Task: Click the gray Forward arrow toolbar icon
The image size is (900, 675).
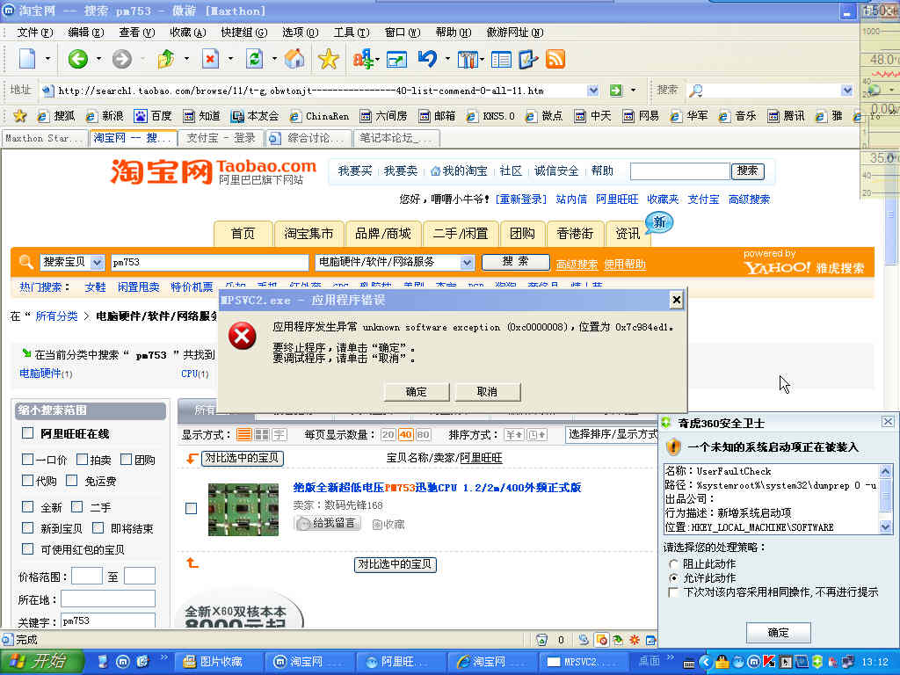Action: pos(121,59)
